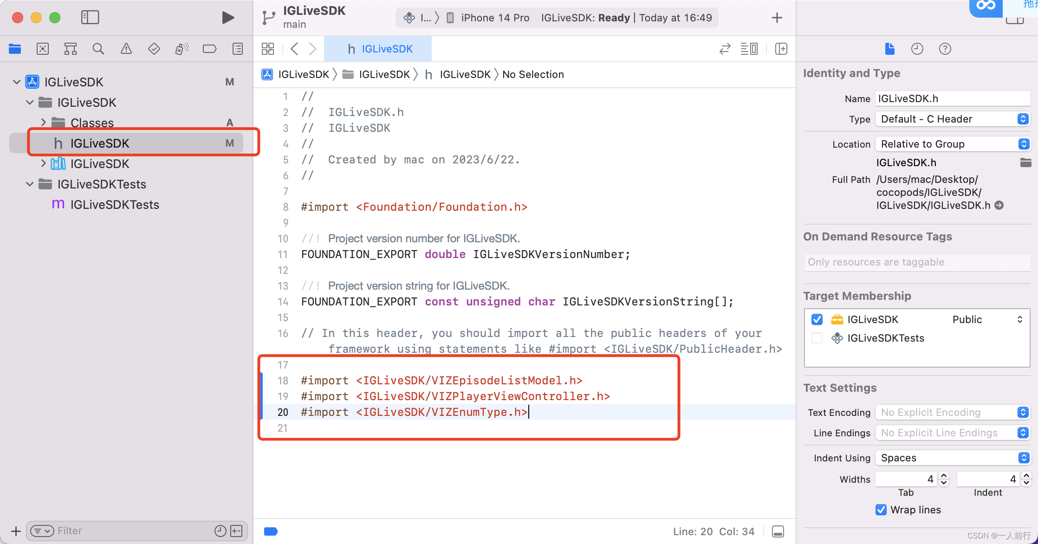
Task: Open the Report navigator
Action: pos(238,49)
